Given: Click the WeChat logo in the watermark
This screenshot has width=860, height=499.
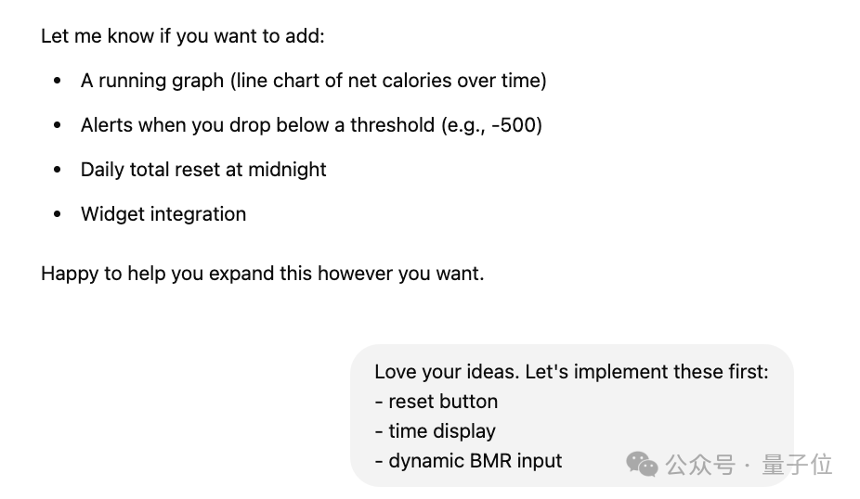Looking at the screenshot, I should [642, 465].
